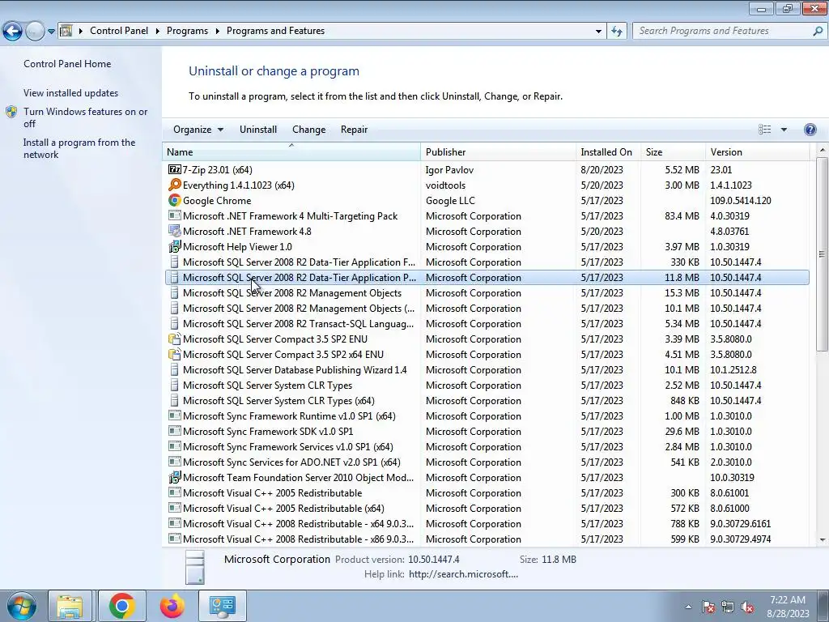
Task: Click the Forward navigation arrow
Action: pyautogui.click(x=35, y=32)
